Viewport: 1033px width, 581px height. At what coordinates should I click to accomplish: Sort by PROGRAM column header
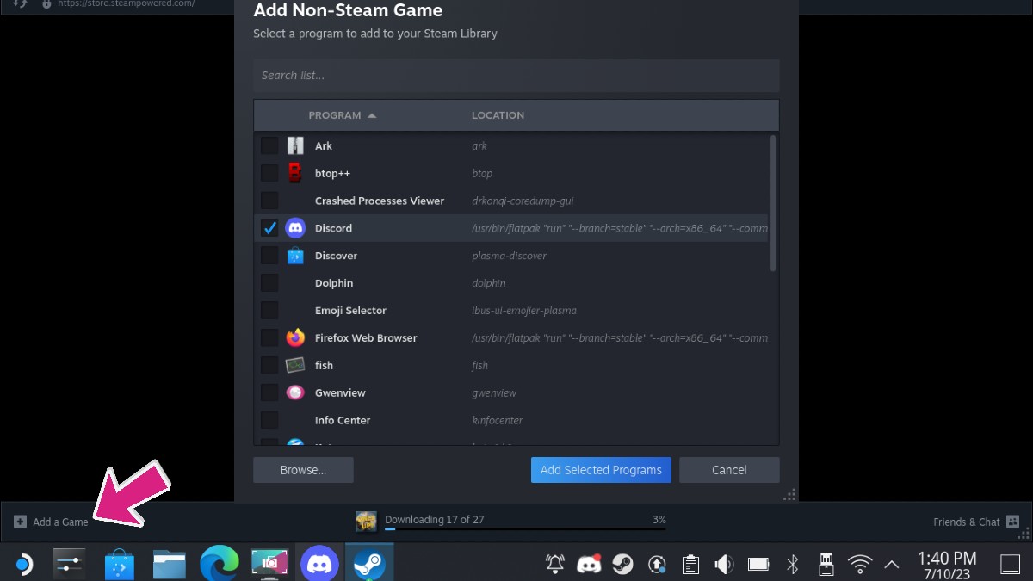(342, 115)
